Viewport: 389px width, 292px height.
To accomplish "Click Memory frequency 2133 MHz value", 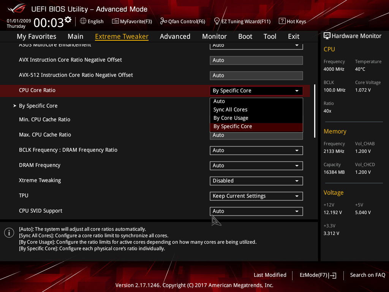I will 334,151.
